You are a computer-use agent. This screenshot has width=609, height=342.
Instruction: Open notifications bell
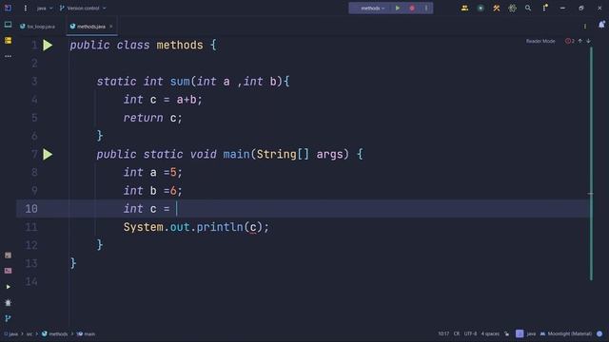coord(601,25)
